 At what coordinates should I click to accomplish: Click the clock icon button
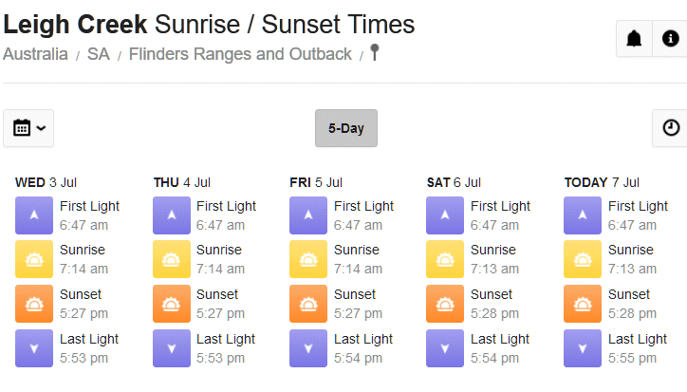click(670, 128)
